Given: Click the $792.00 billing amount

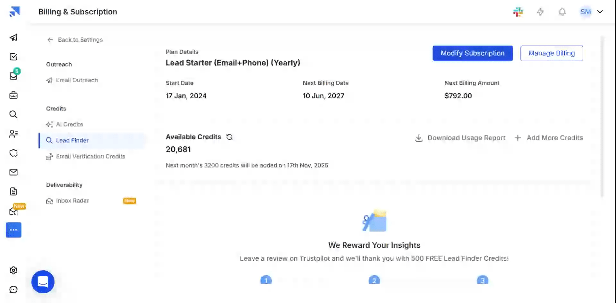Looking at the screenshot, I should 458,96.
